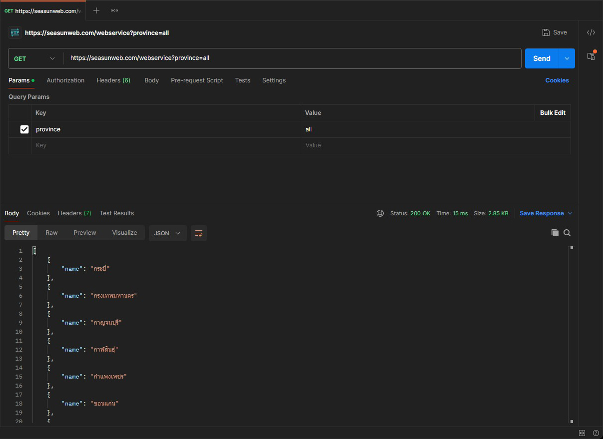This screenshot has width=603, height=439.
Task: Select the Pretty view mode
Action: click(x=21, y=233)
